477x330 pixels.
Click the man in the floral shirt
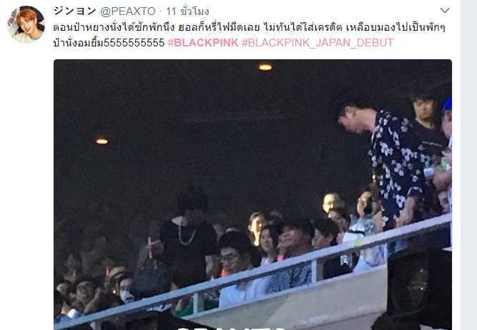point(386,163)
